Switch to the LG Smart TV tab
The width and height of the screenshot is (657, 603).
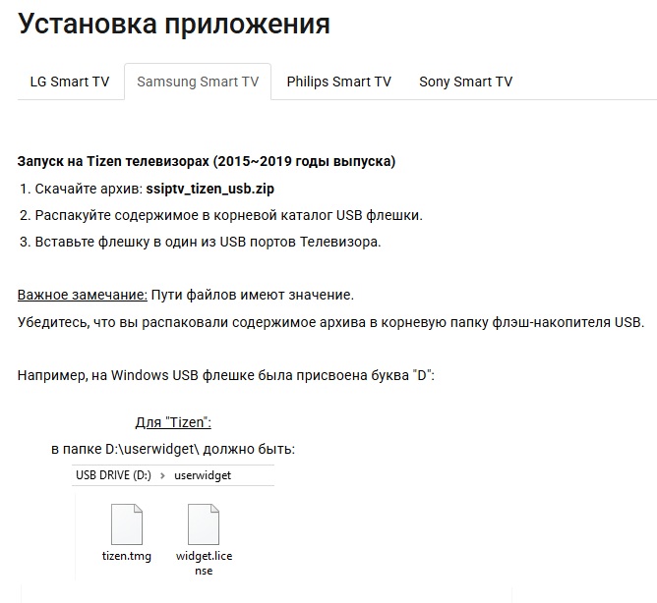click(70, 82)
